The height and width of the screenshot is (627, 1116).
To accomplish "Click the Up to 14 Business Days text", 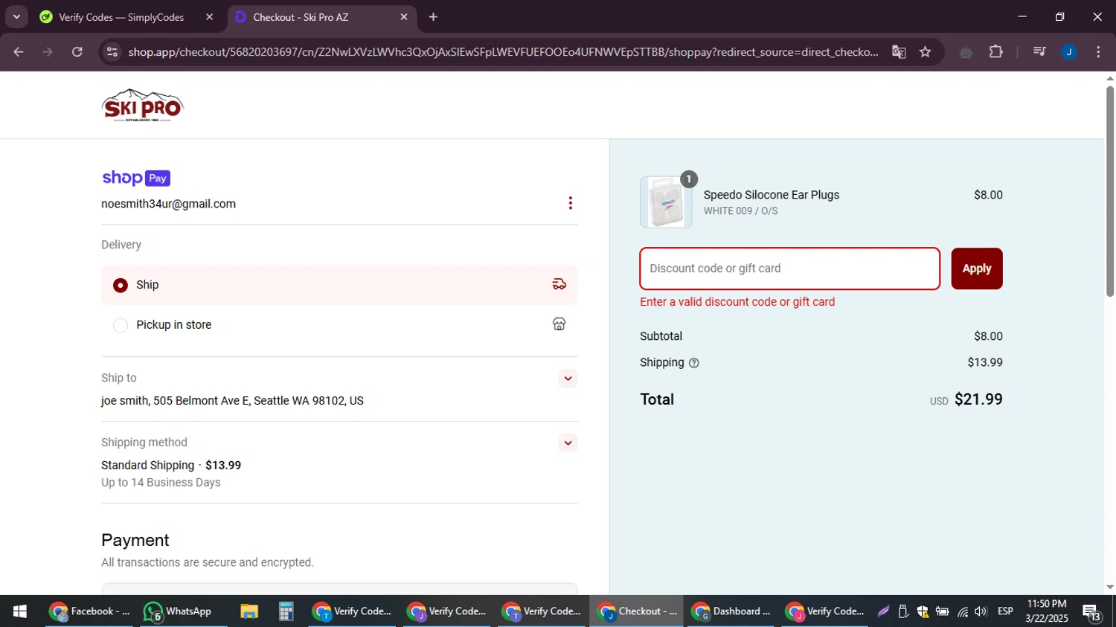I will (x=161, y=483).
